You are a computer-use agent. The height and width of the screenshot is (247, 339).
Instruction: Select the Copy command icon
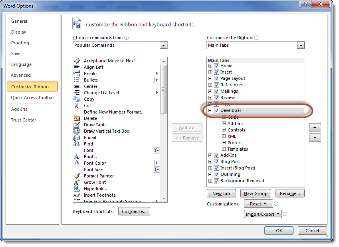pos(77,99)
